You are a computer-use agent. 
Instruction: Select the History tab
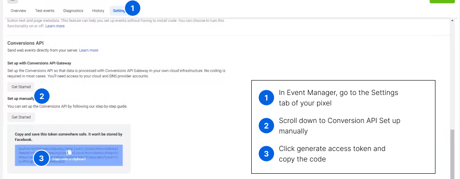click(98, 11)
